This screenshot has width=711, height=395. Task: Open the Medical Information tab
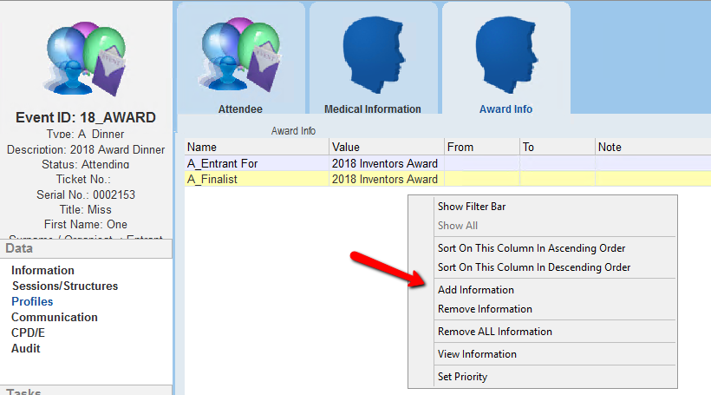click(372, 109)
